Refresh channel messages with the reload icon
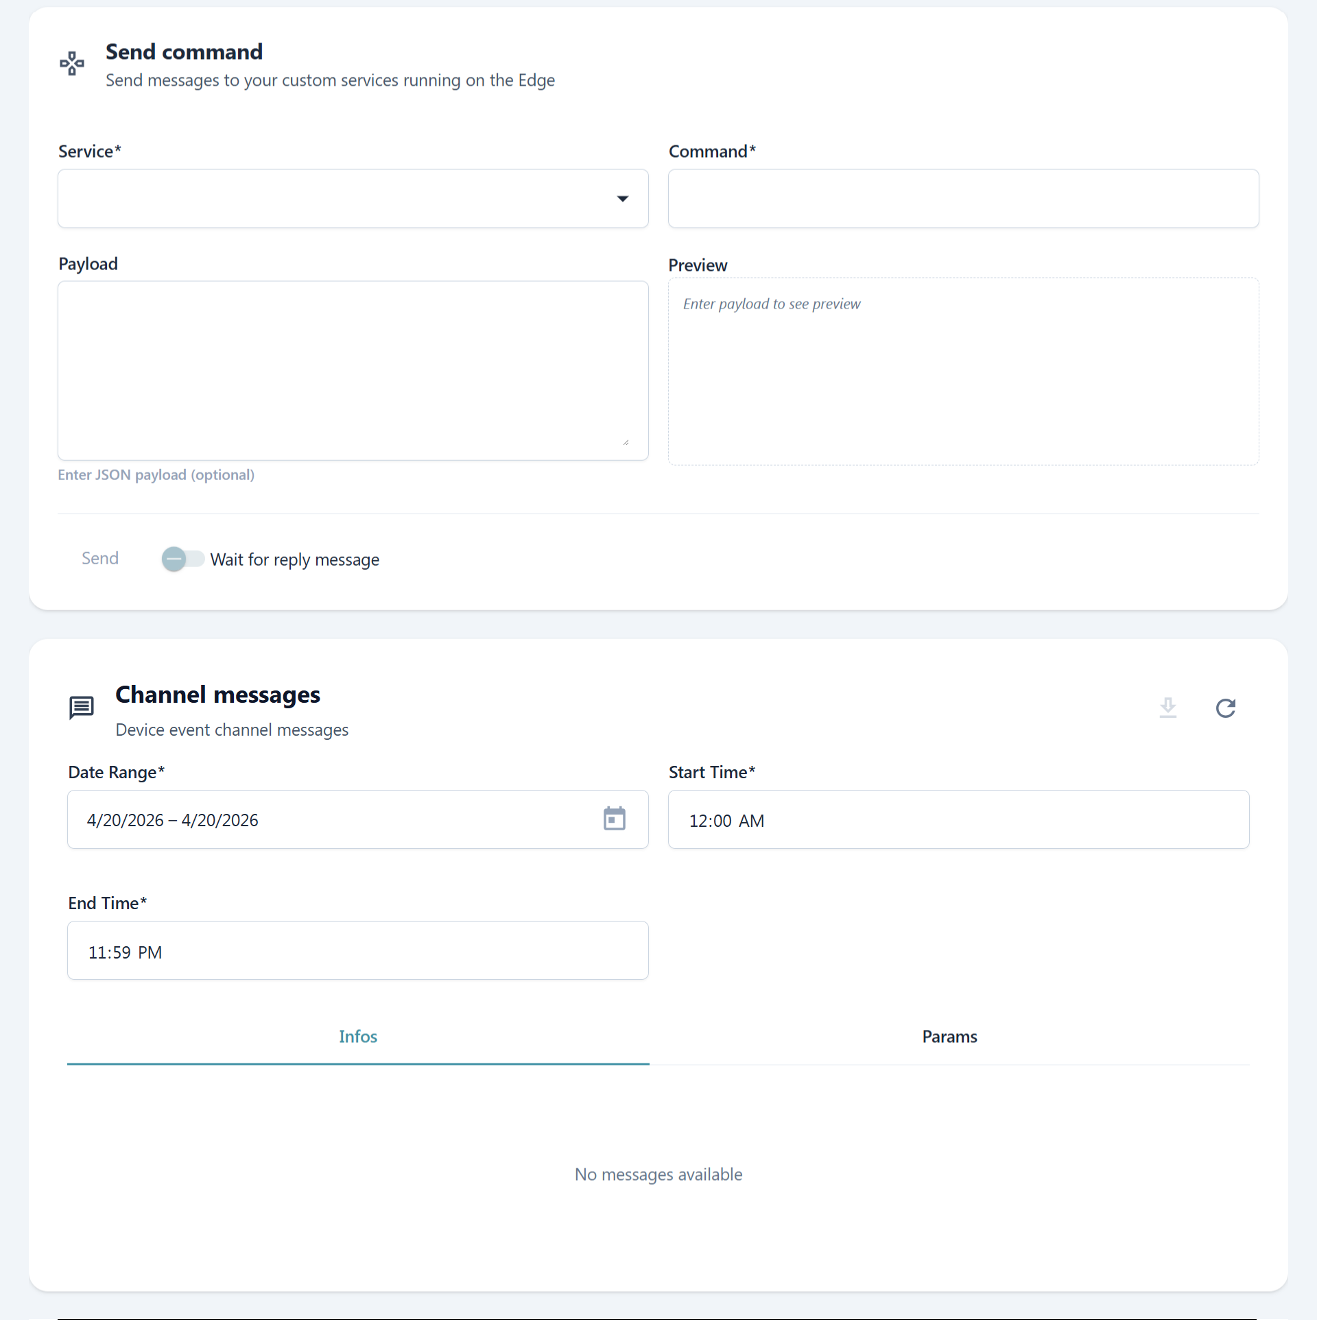The height and width of the screenshot is (1324, 1317). click(1225, 708)
